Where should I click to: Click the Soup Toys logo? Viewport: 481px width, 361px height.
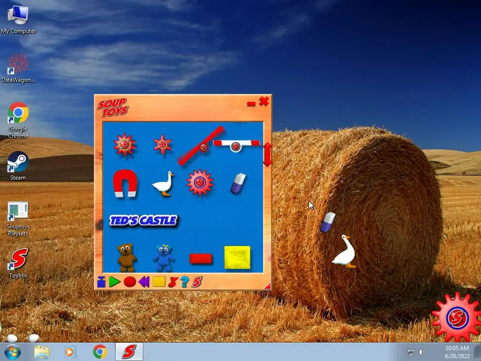pos(113,108)
